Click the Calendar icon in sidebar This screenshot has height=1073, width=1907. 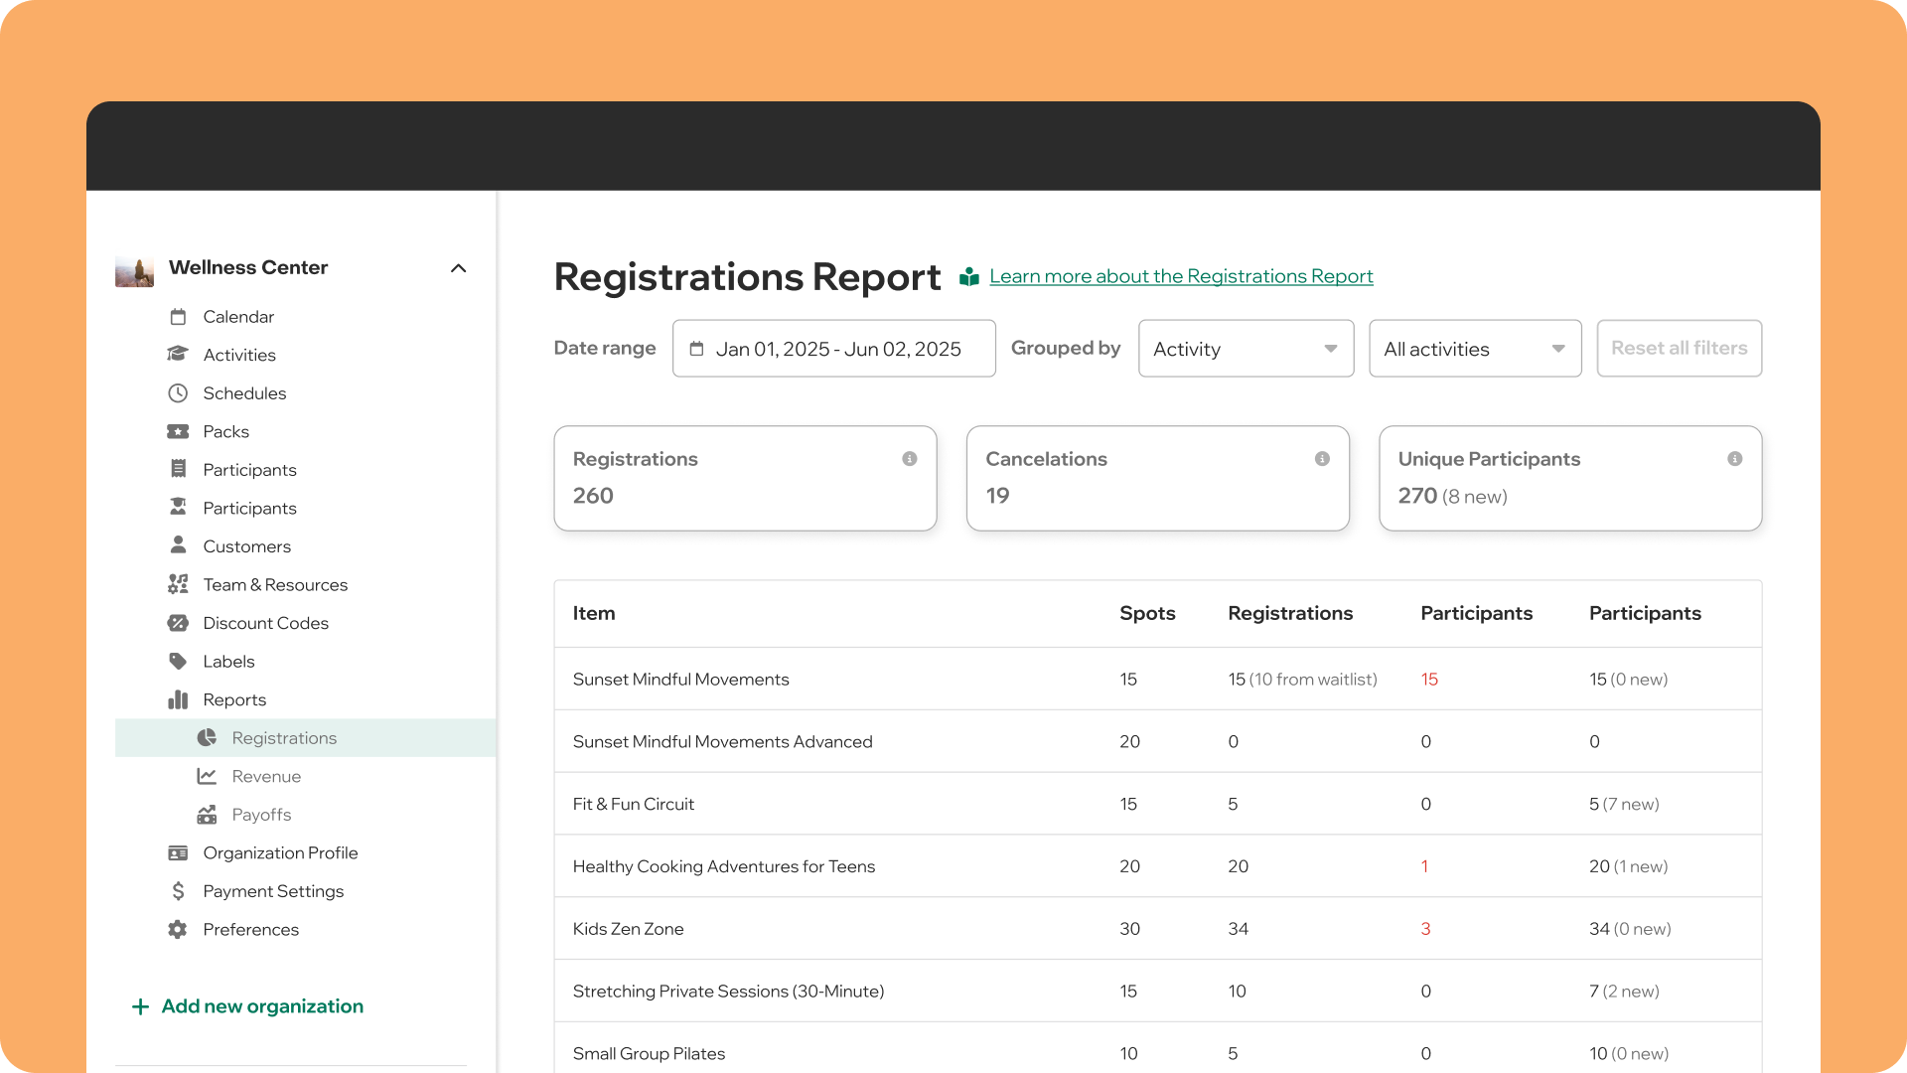point(178,317)
